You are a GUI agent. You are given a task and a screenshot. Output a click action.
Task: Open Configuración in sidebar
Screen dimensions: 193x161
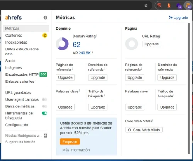tap(17, 125)
